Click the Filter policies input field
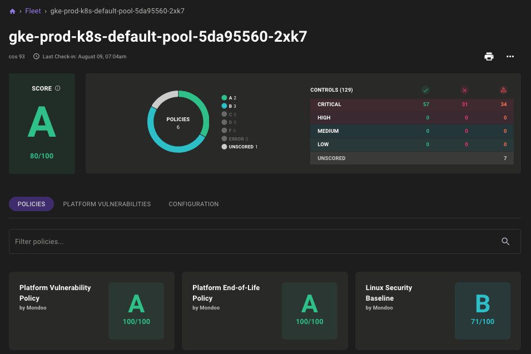Viewport: 531px width, 354px height. [250, 242]
